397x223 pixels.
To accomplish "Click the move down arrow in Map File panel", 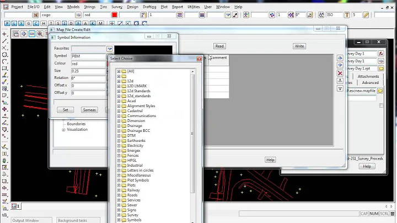I will click(x=340, y=65).
